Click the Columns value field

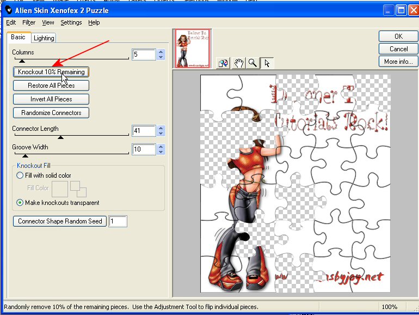tap(144, 54)
